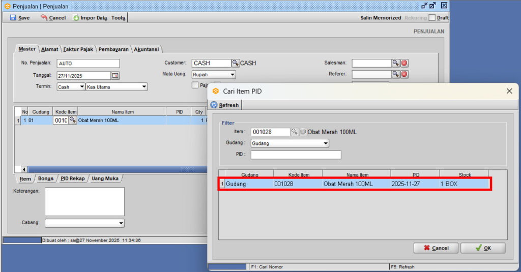Click Cancel button in Cari Item PID

tap(434, 248)
